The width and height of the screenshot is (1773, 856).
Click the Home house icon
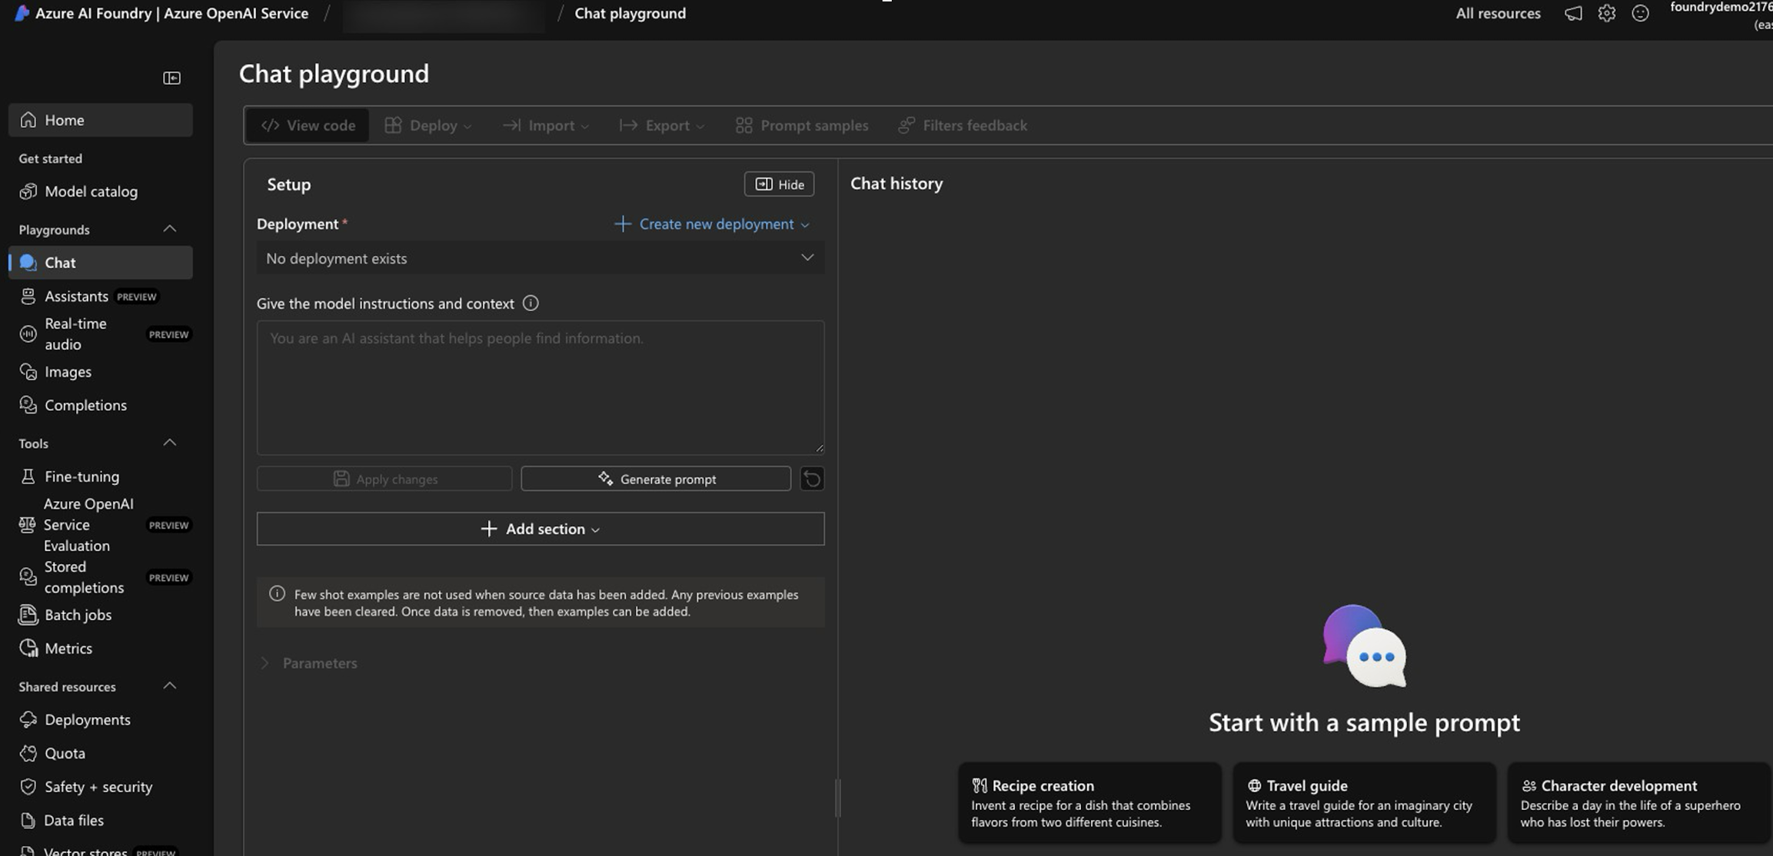pyautogui.click(x=28, y=120)
